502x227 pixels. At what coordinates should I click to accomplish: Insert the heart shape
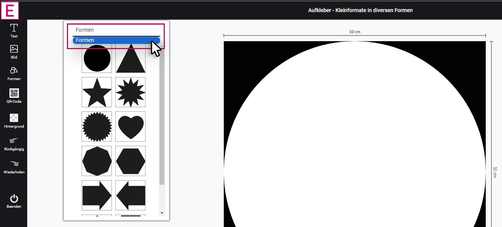click(x=130, y=127)
